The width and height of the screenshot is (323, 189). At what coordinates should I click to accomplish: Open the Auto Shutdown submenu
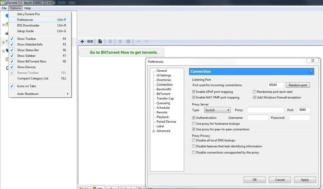(40, 94)
